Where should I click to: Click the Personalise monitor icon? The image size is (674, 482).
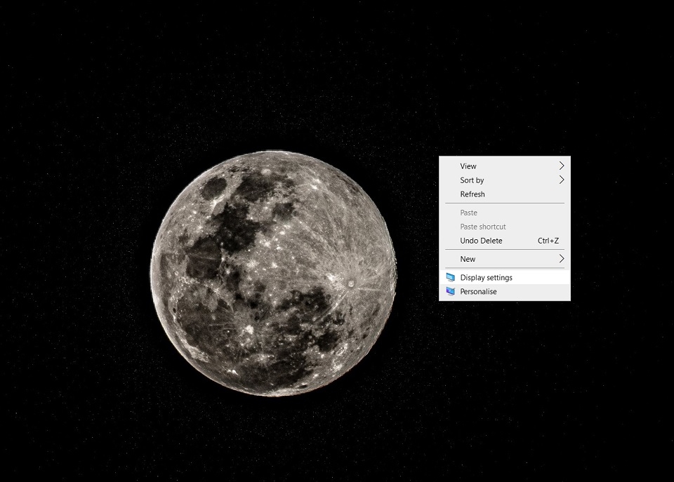tap(450, 292)
